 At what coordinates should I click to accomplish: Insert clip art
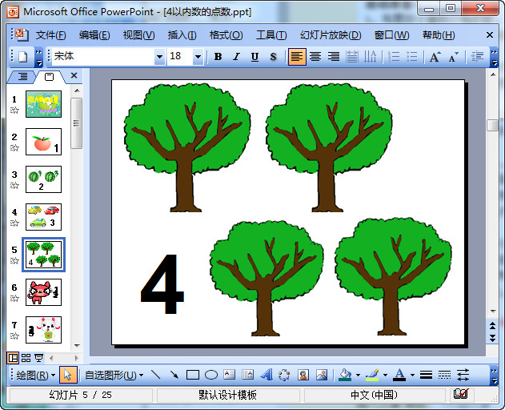[x=303, y=375]
